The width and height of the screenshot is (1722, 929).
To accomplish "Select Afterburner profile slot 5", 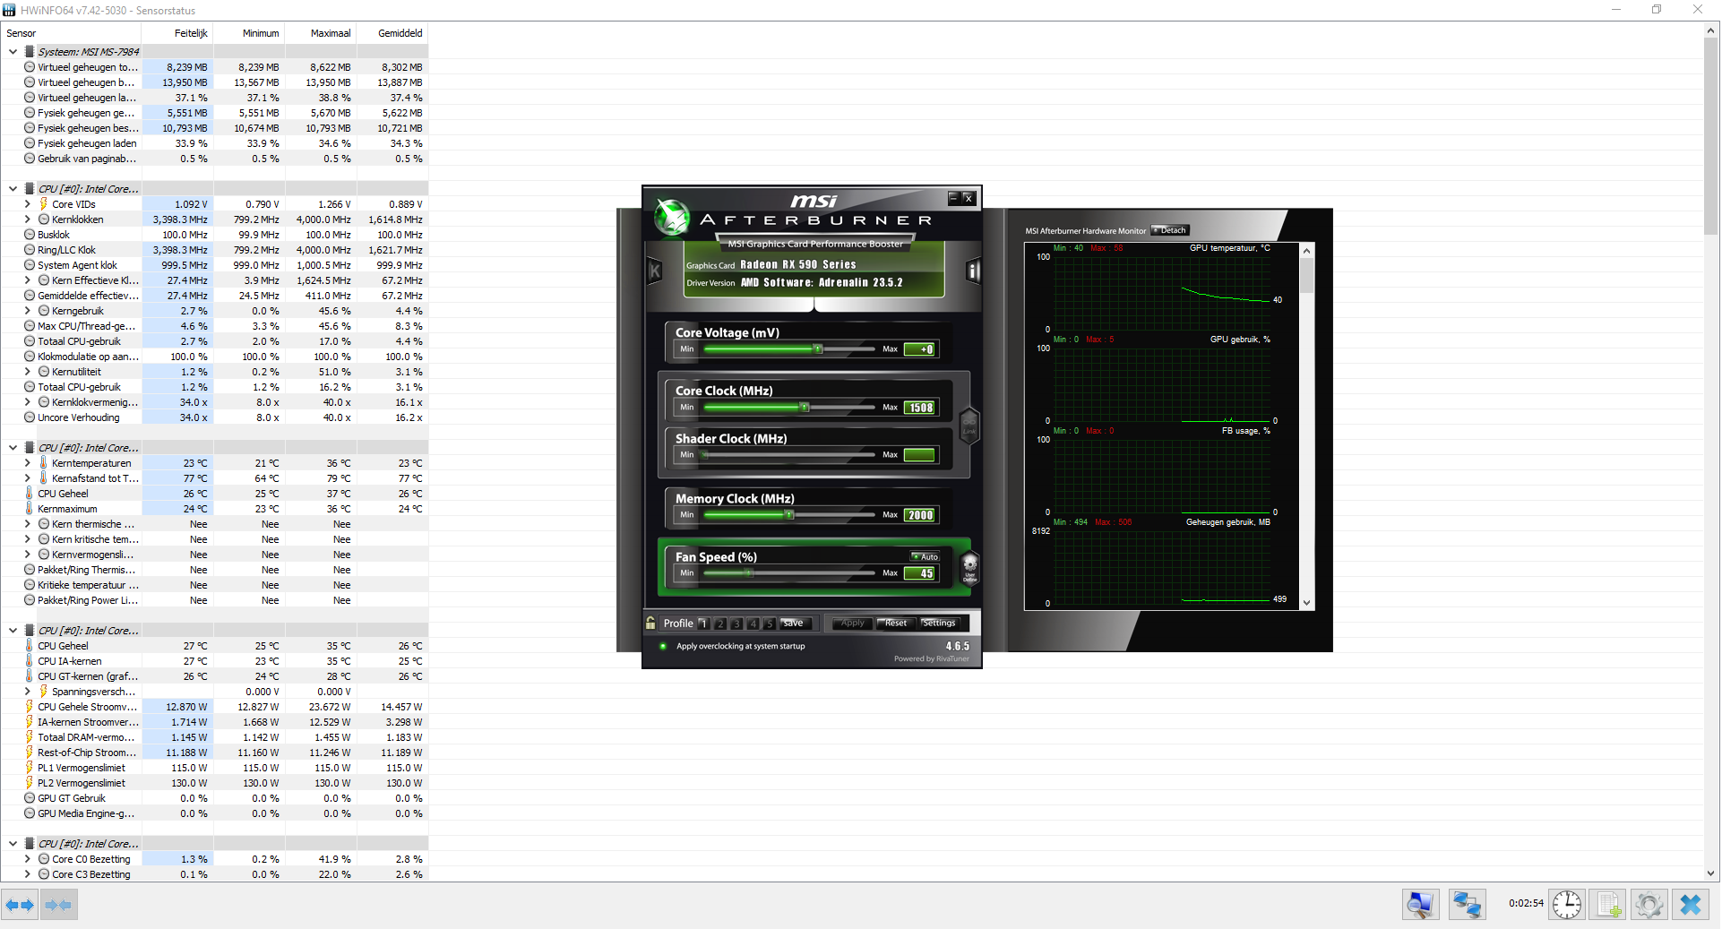I will click(770, 624).
